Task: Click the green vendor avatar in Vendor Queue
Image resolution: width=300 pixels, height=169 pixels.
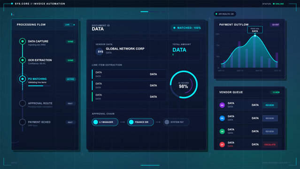Action: [222, 131]
